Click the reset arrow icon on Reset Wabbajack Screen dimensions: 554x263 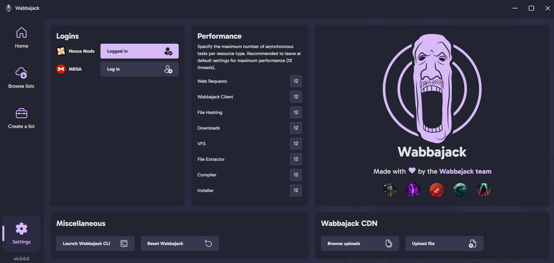click(208, 243)
